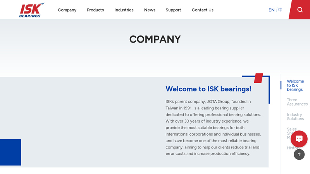
Task: Click the back-to-top arrow button
Action: (x=299, y=154)
